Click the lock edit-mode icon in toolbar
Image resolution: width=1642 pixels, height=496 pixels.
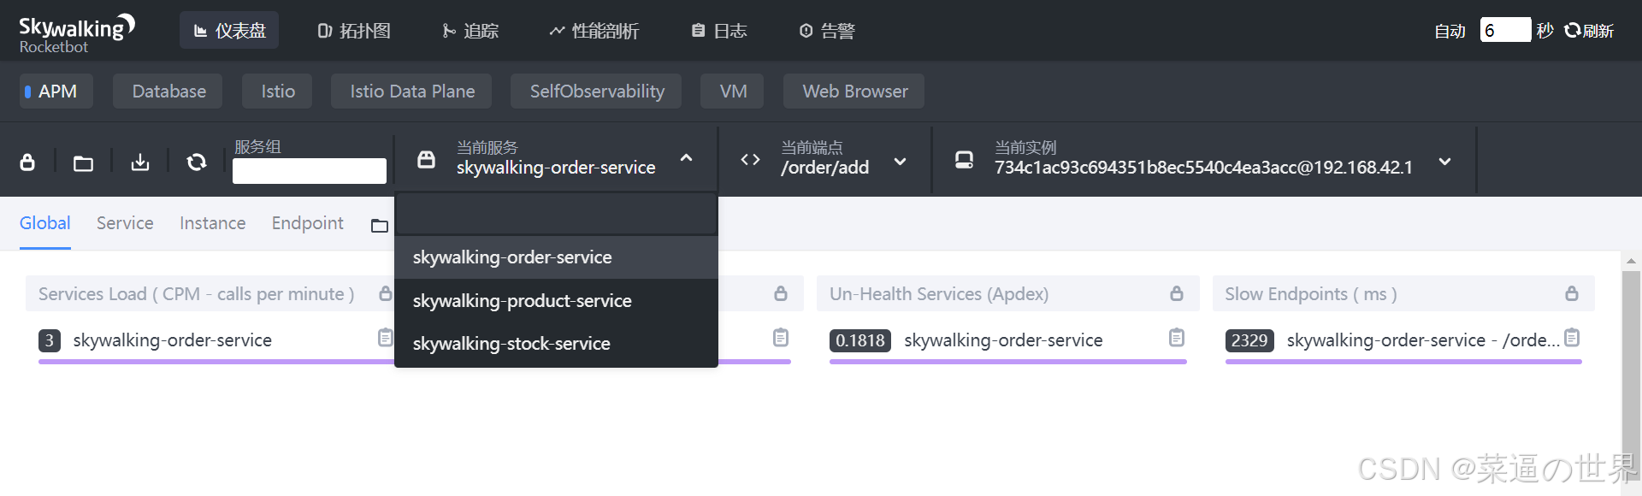[27, 162]
